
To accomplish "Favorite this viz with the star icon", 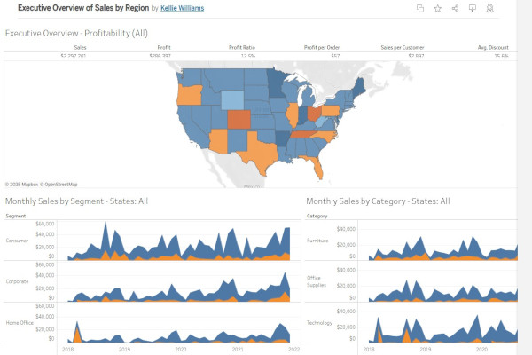I will click(437, 8).
